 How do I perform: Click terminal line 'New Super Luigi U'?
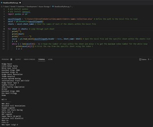pyautogui.click(x=10, y=125)
